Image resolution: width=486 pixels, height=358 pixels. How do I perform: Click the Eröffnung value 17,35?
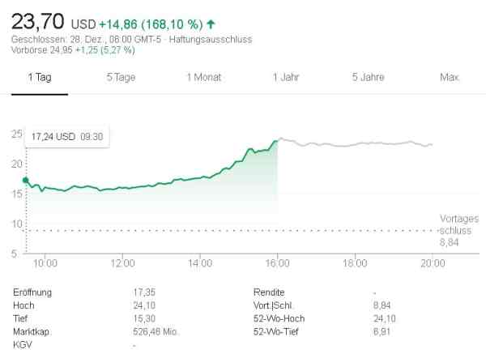pos(143,290)
